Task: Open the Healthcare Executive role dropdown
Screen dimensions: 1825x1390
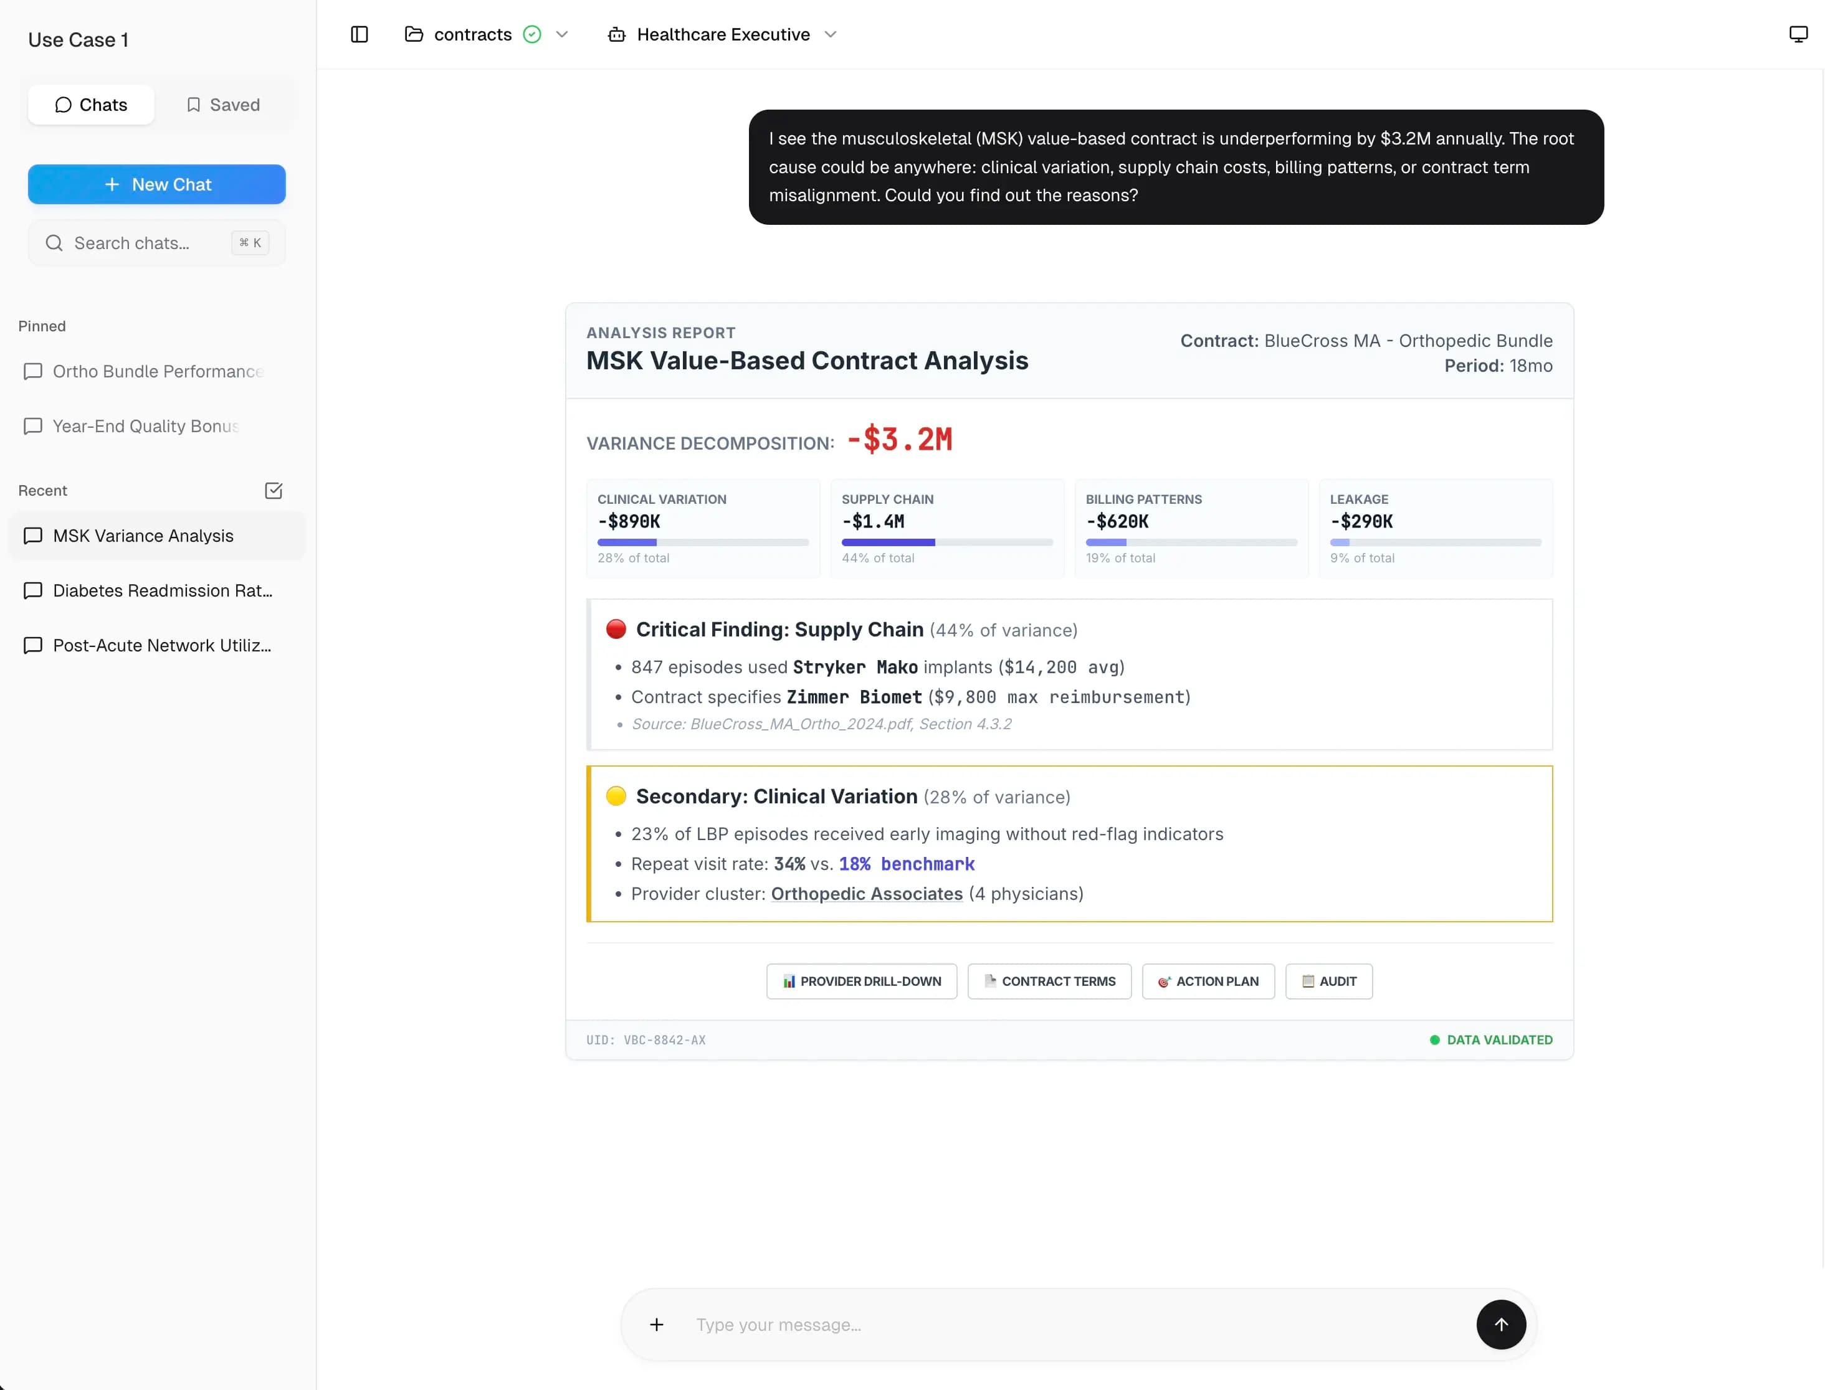Action: pyautogui.click(x=831, y=34)
